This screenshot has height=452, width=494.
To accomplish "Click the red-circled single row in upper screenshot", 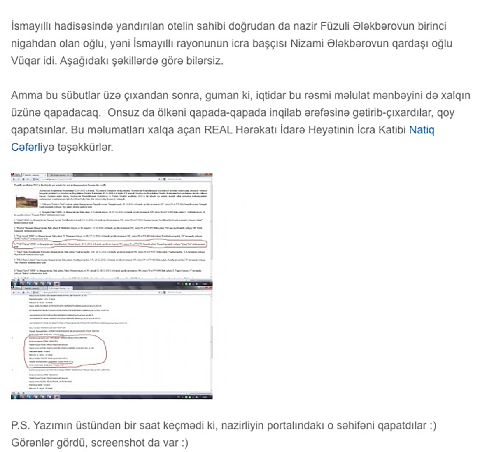I will click(110, 244).
